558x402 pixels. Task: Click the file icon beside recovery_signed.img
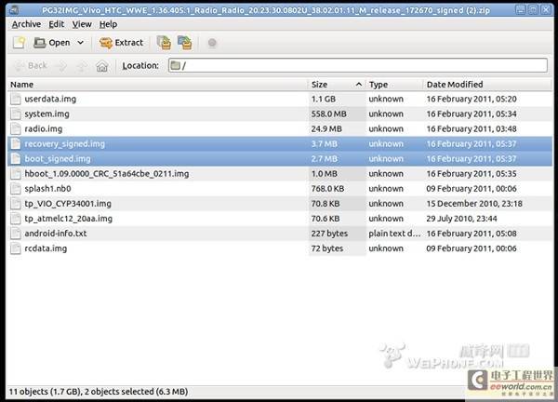[16, 144]
